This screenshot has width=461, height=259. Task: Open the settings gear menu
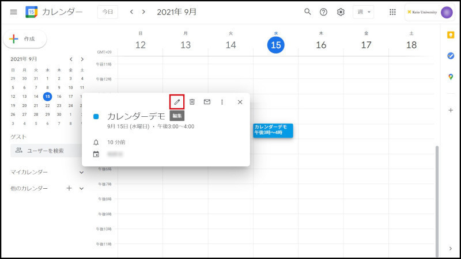[341, 12]
